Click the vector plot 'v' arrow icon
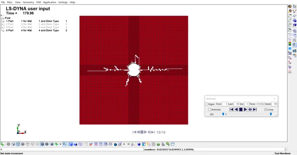Viewport: 297px width, 155px height. pyautogui.click(x=290, y=62)
